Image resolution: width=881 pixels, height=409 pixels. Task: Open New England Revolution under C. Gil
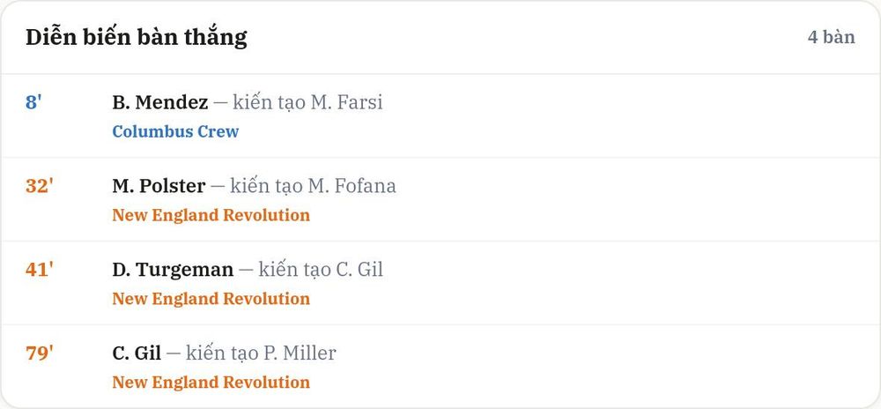(x=211, y=383)
